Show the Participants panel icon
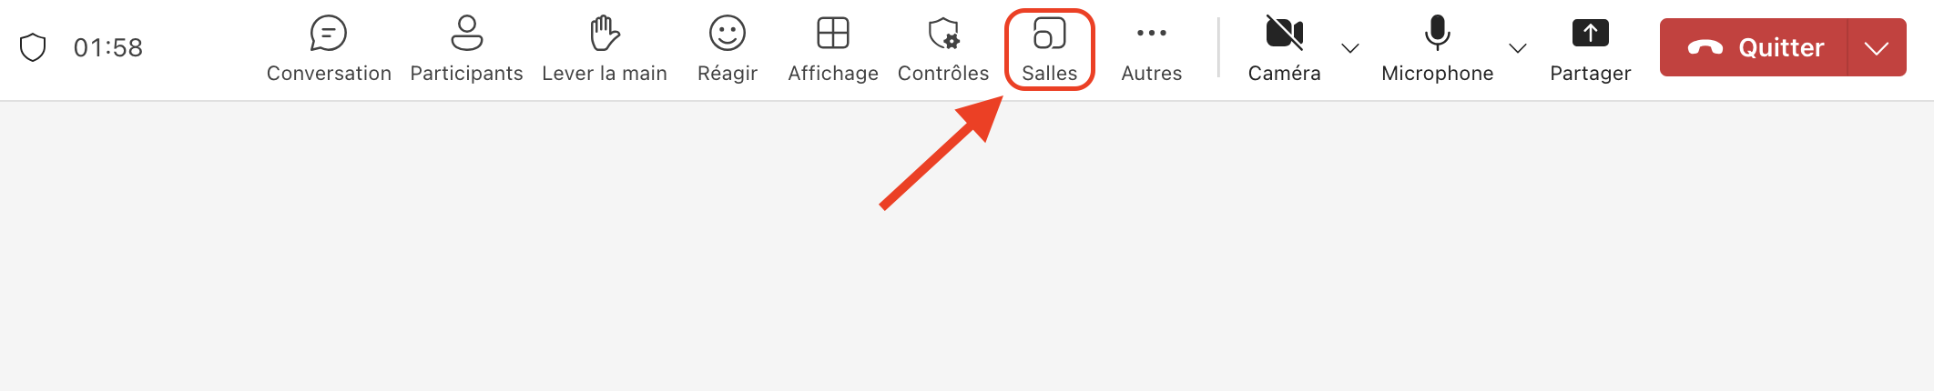 click(x=466, y=34)
